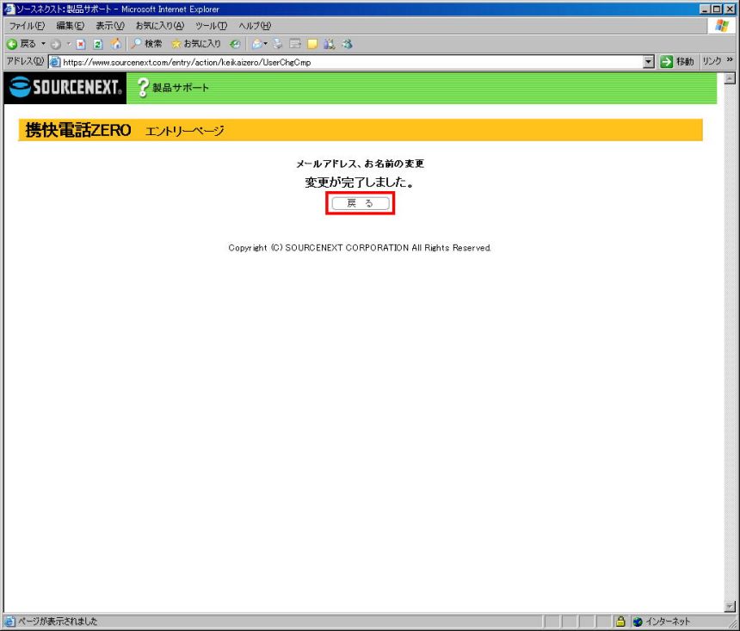Open the Search (検索) toolbar button
The height and width of the screenshot is (631, 740).
pos(147,44)
